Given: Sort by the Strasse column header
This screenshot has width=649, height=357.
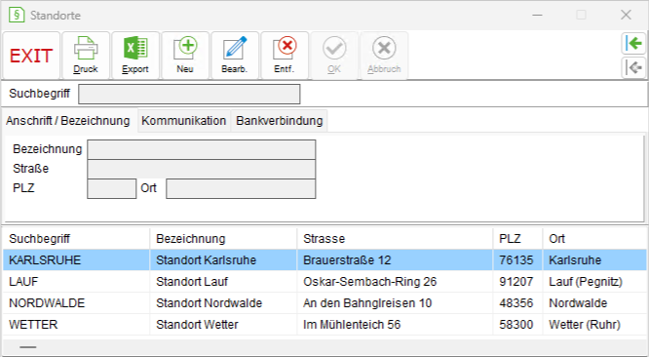Looking at the screenshot, I should pyautogui.click(x=395, y=239).
